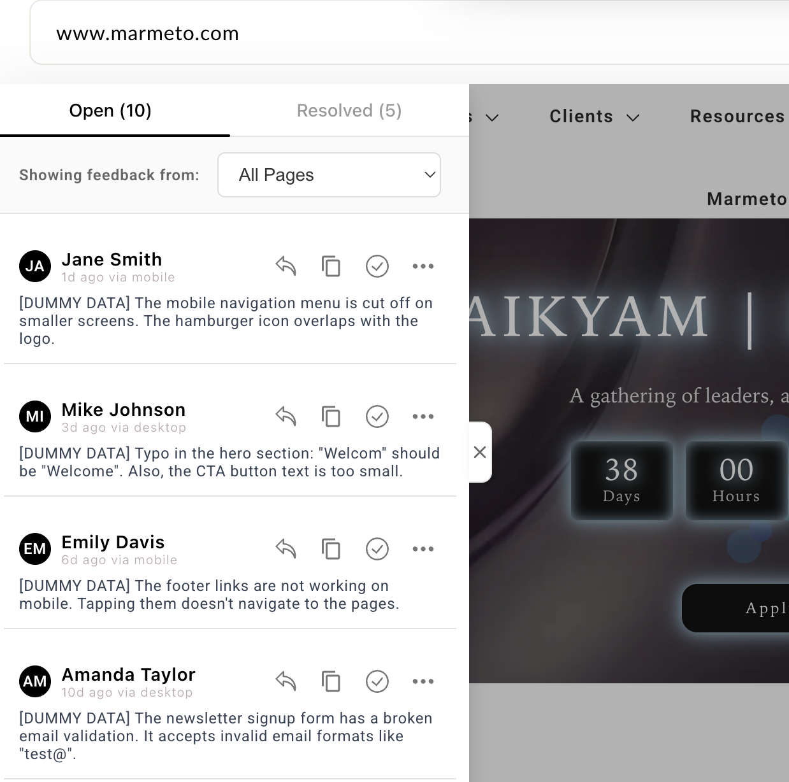Expand the Resources navigation menu
The image size is (789, 782).
(737, 117)
